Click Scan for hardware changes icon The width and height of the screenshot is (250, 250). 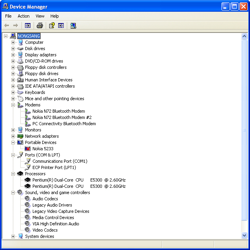pyautogui.click(x=73, y=25)
